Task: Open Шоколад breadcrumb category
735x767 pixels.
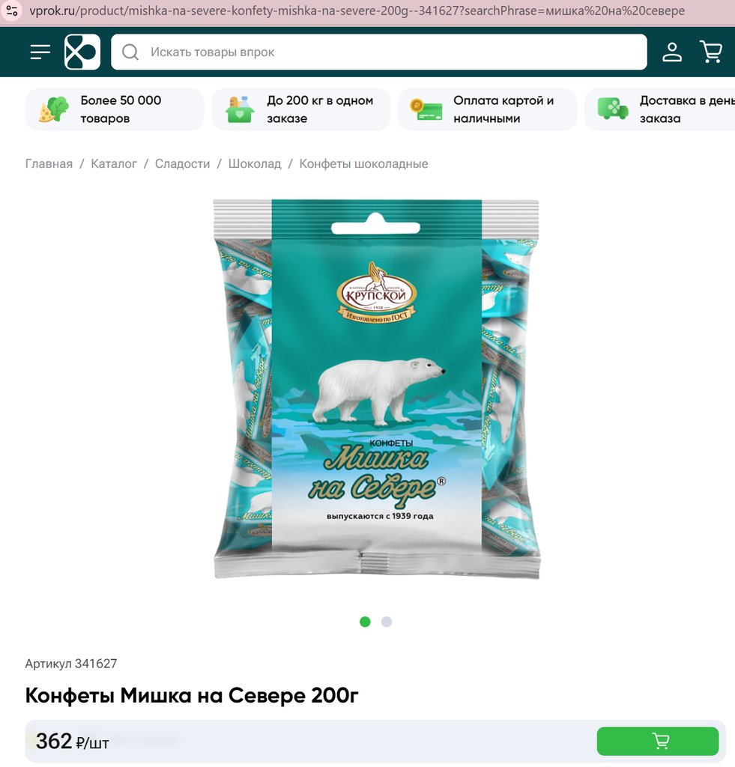Action: coord(255,164)
